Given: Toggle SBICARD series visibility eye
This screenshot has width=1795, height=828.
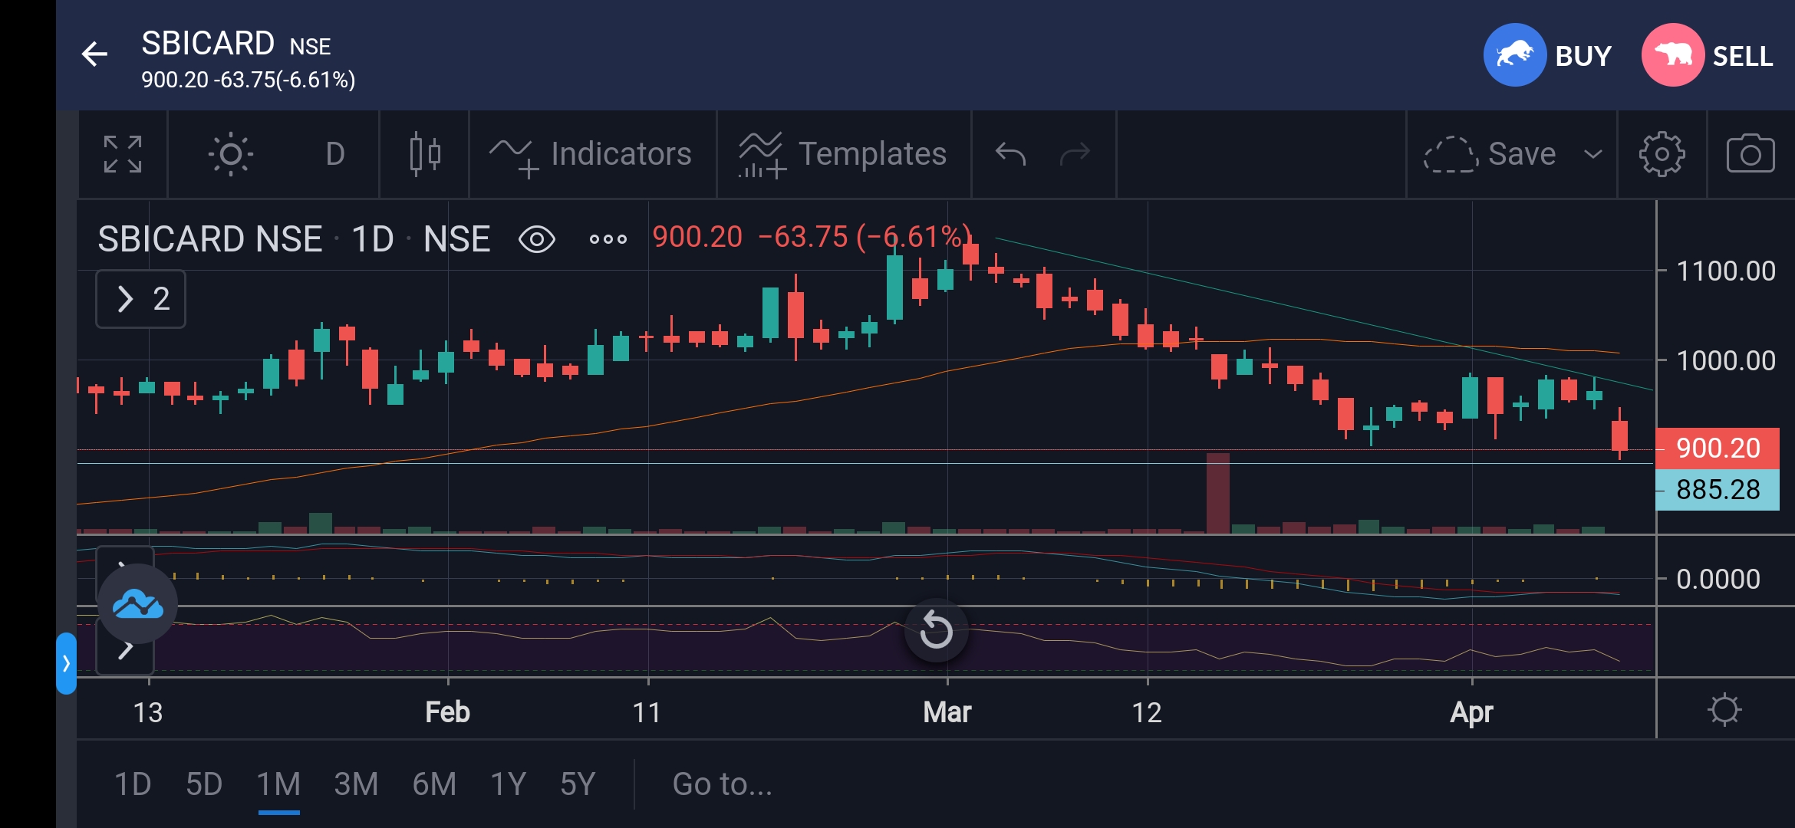Looking at the screenshot, I should [x=537, y=239].
